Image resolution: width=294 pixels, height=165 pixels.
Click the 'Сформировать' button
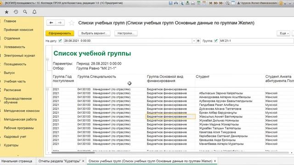point(60,33)
